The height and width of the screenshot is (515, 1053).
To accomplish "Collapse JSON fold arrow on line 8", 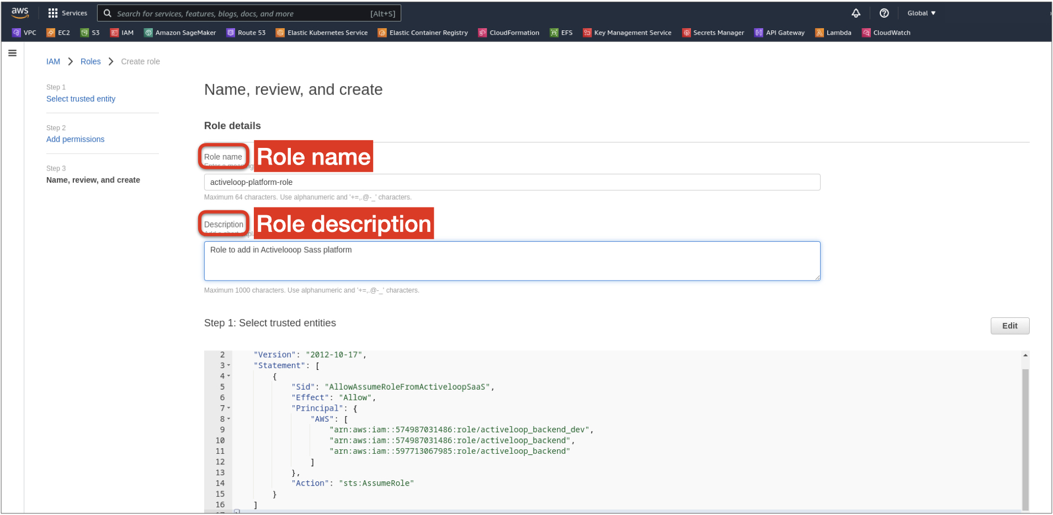I will [228, 419].
